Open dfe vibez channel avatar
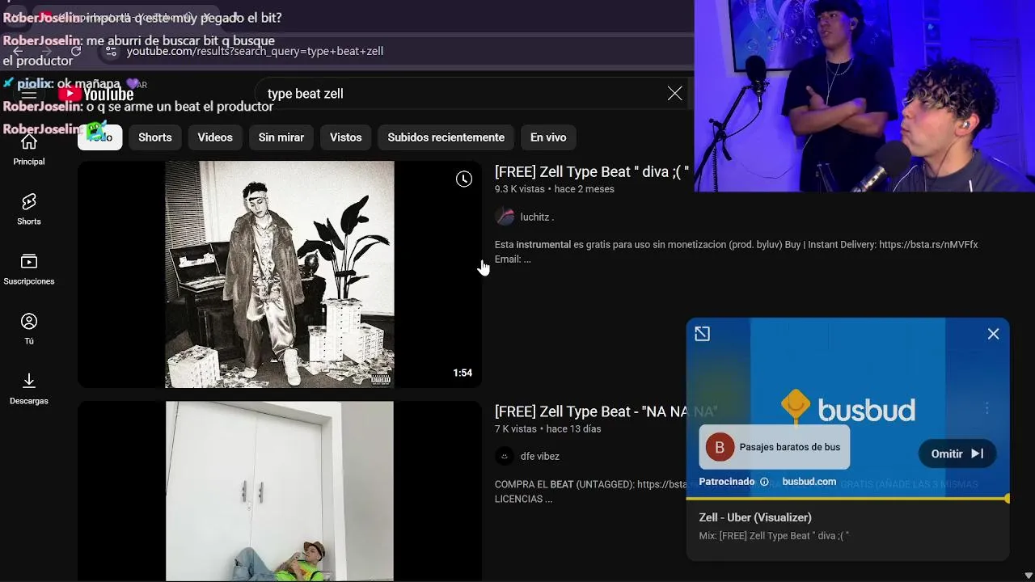This screenshot has width=1035, height=582. (x=505, y=456)
